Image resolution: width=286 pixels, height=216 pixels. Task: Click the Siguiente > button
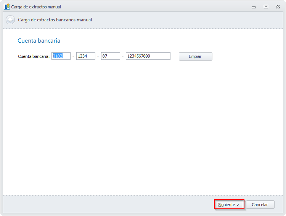click(229, 205)
